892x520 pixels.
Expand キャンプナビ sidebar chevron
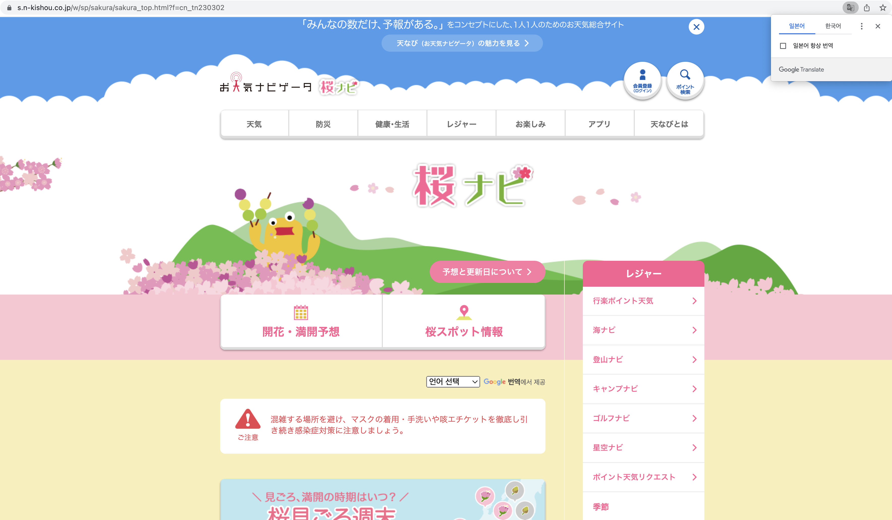(694, 389)
